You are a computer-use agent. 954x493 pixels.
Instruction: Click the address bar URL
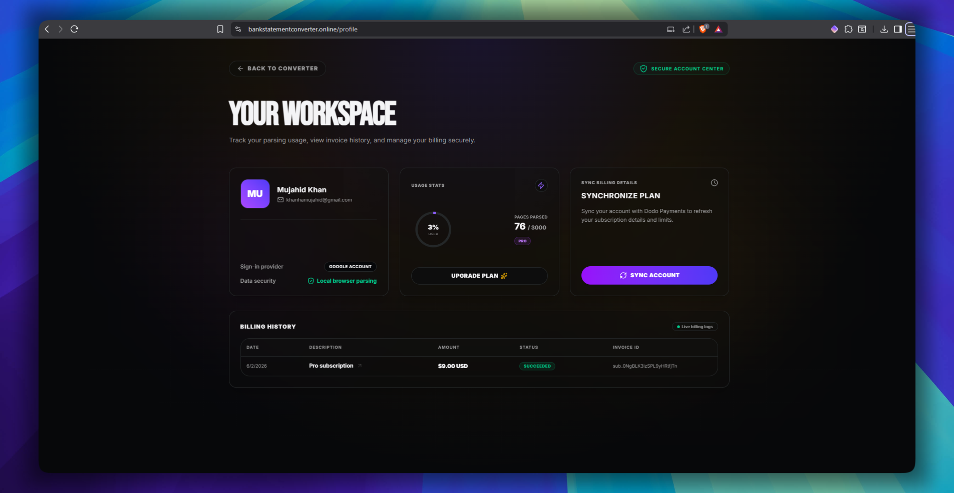(x=302, y=29)
